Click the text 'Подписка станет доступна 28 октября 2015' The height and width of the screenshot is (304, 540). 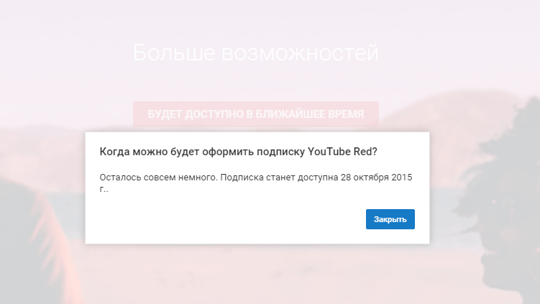pyautogui.click(x=316, y=178)
